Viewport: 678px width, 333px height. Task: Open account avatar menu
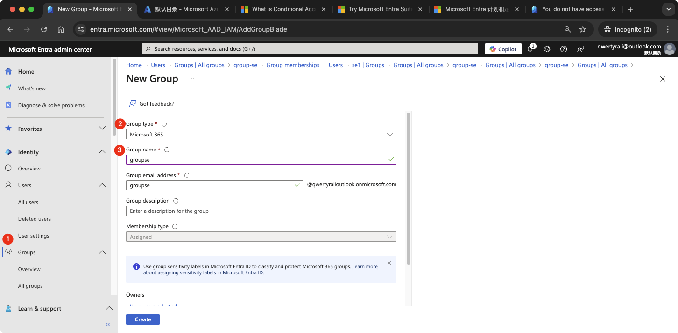coord(670,49)
